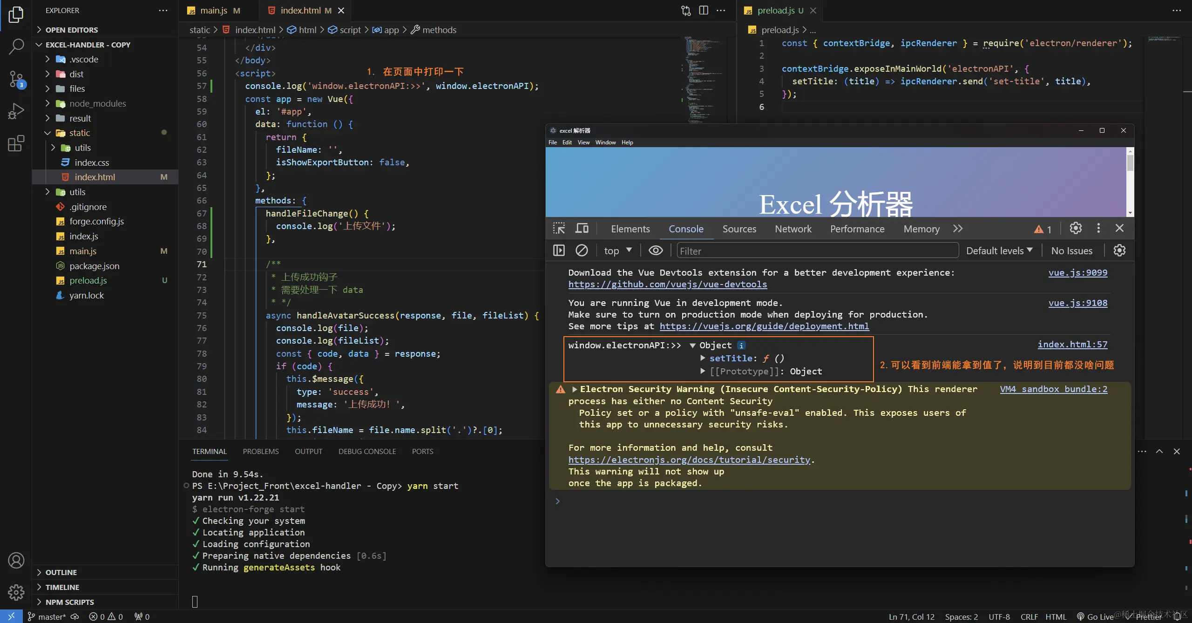Close the bottom terminal panel

tap(1177, 451)
